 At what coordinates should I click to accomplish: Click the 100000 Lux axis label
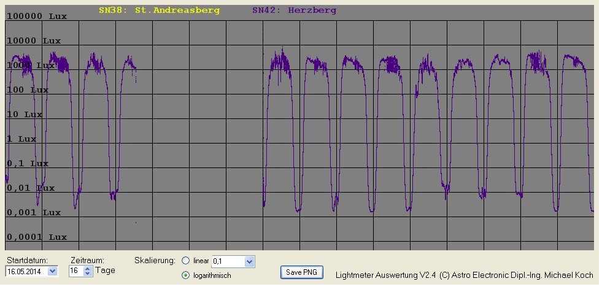tap(37, 16)
